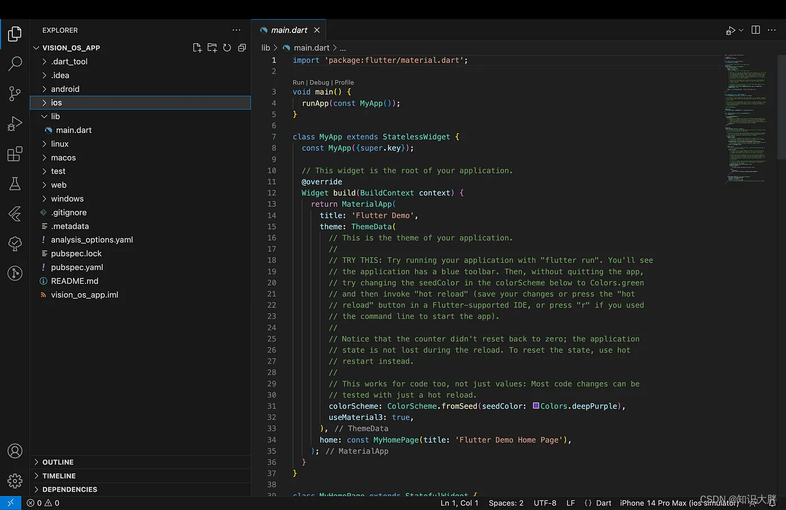Open pubspec.yaml file
Screen dimensions: 786x510
point(140,267)
